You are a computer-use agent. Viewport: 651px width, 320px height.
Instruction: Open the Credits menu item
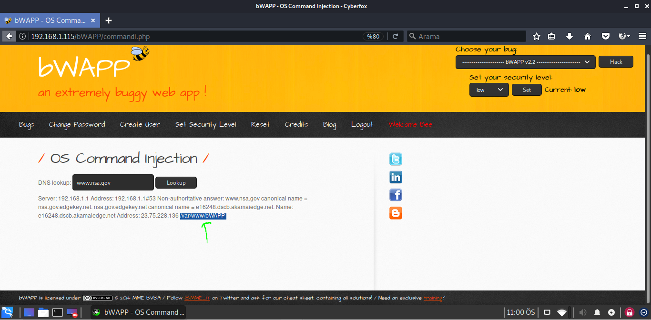point(296,124)
